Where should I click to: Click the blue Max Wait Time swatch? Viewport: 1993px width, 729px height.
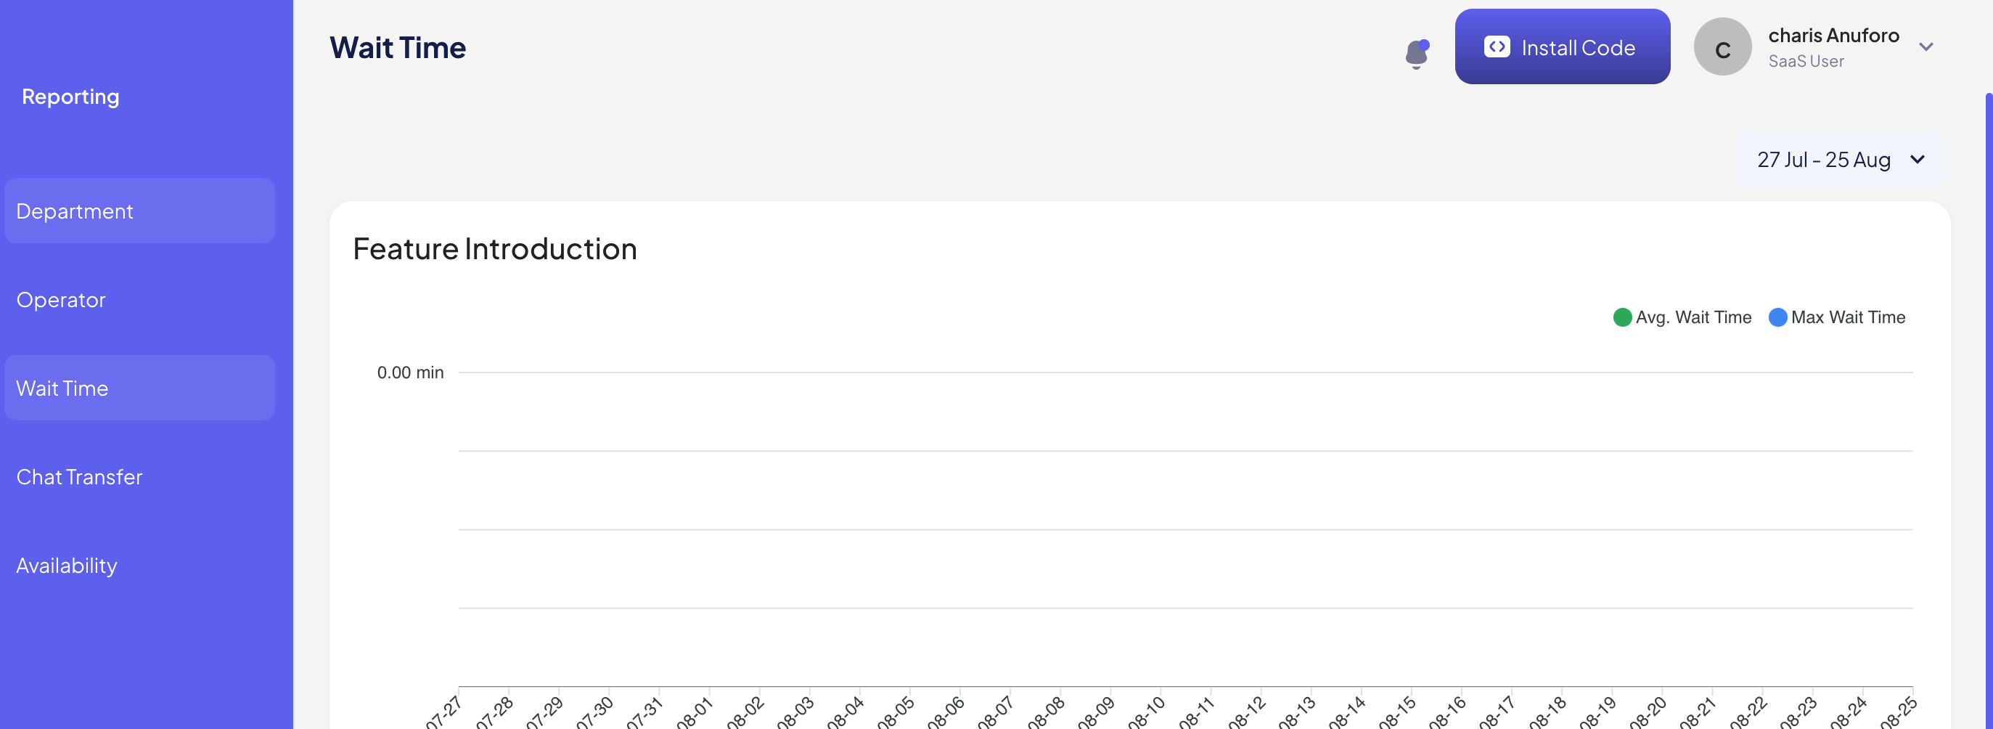[1777, 317]
